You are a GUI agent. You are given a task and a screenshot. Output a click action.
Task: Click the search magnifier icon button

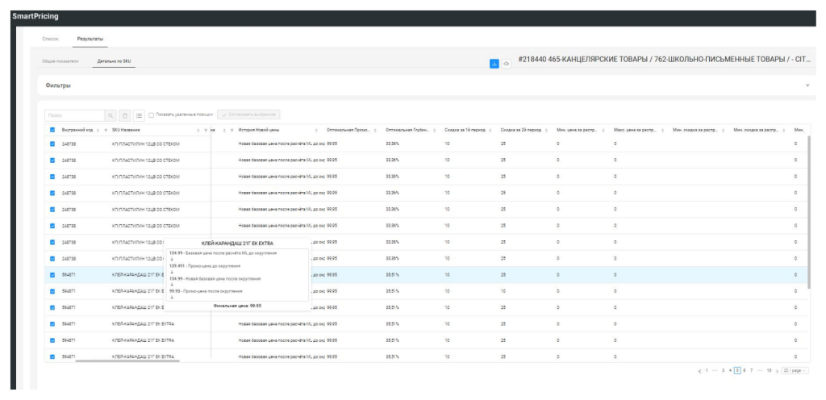pos(110,115)
